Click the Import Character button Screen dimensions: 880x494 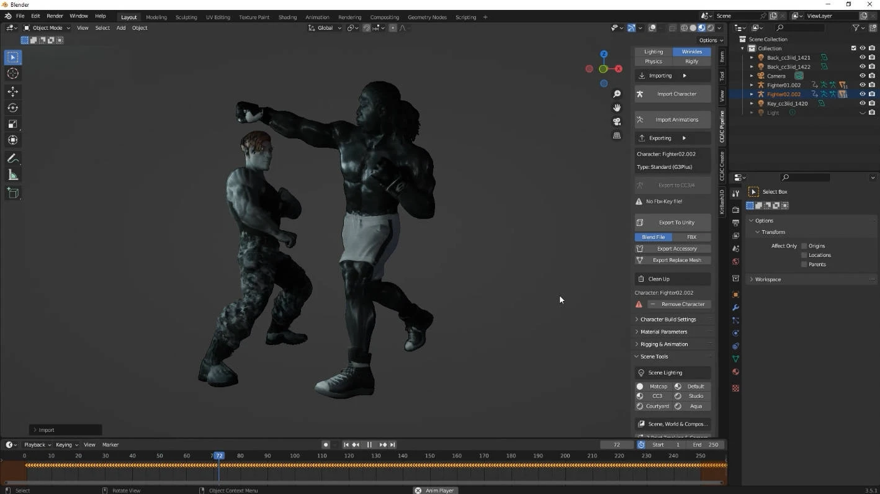(673, 94)
